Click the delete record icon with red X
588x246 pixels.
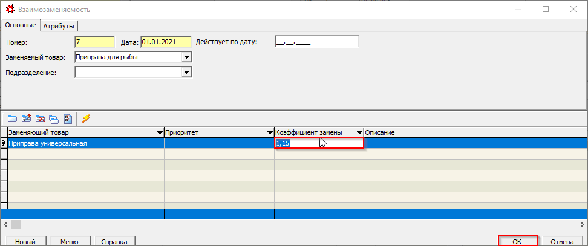pyautogui.click(x=40, y=119)
